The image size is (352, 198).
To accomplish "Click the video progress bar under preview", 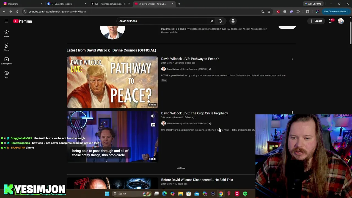I will click(x=112, y=162).
